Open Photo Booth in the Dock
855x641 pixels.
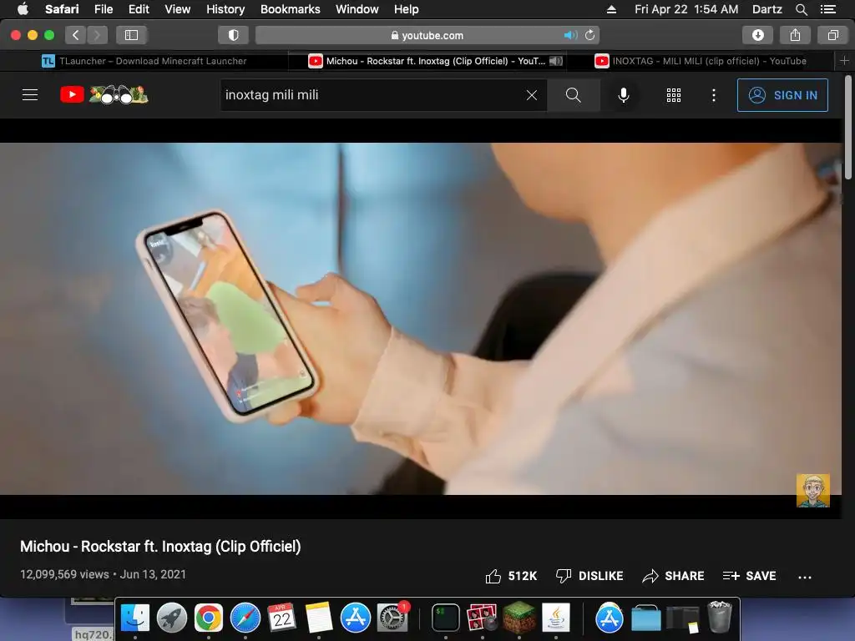[x=482, y=618]
